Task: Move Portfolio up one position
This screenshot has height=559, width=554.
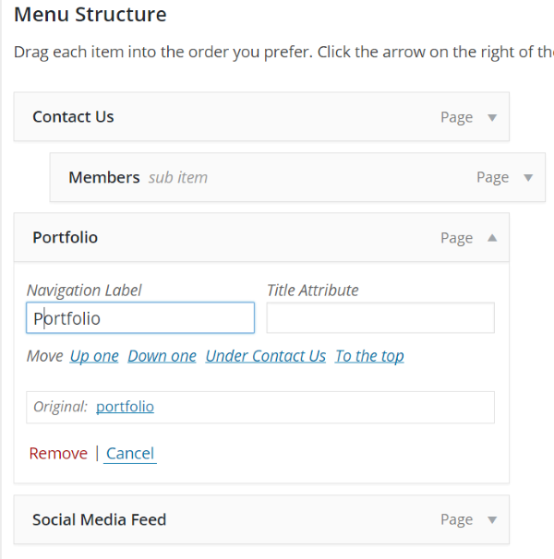Action: (94, 356)
